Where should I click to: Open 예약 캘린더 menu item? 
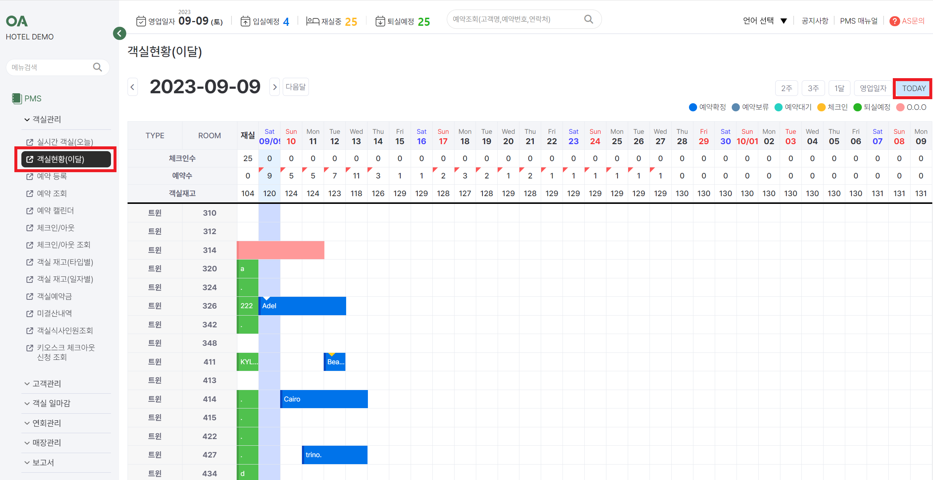click(x=55, y=211)
